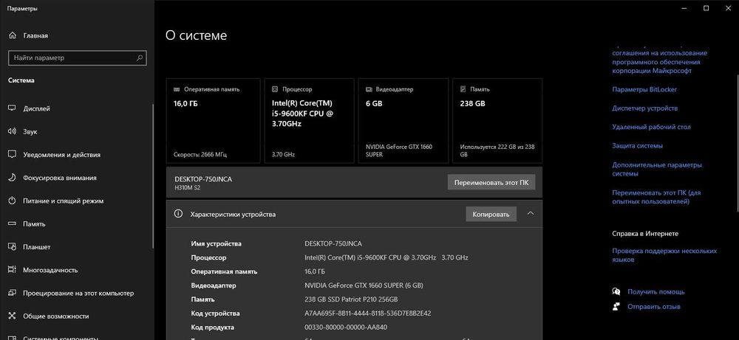The width and height of the screenshot is (739, 340).
Task: Click the CPU icon in Процессор card
Action: 275,89
